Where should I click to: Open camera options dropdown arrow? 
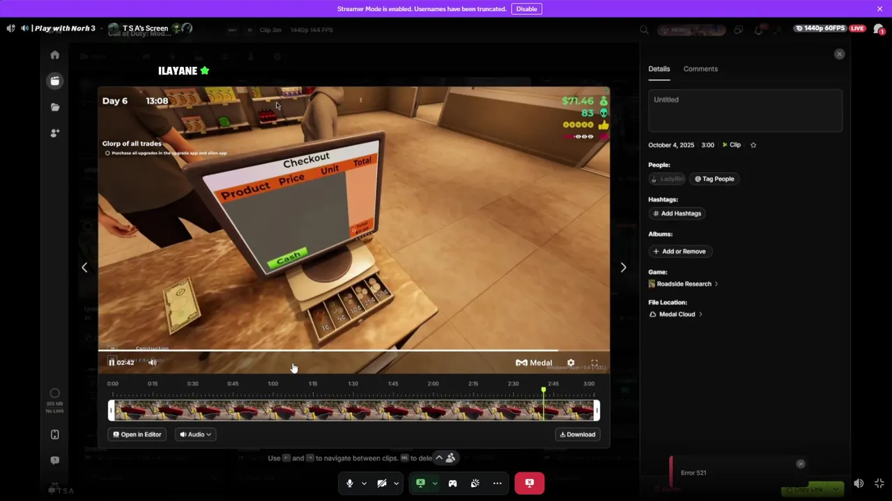point(396,484)
